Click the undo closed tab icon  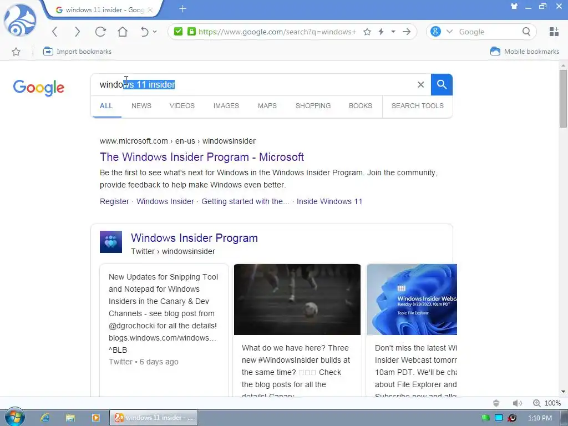click(x=144, y=32)
